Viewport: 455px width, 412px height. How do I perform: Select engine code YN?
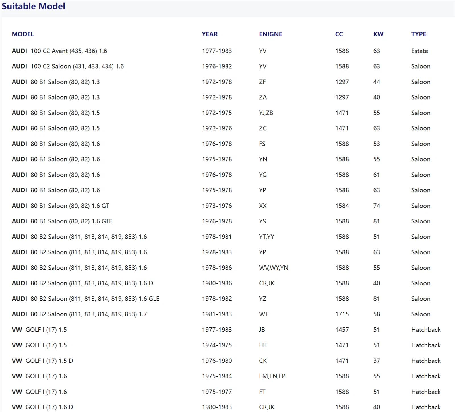tap(263, 159)
